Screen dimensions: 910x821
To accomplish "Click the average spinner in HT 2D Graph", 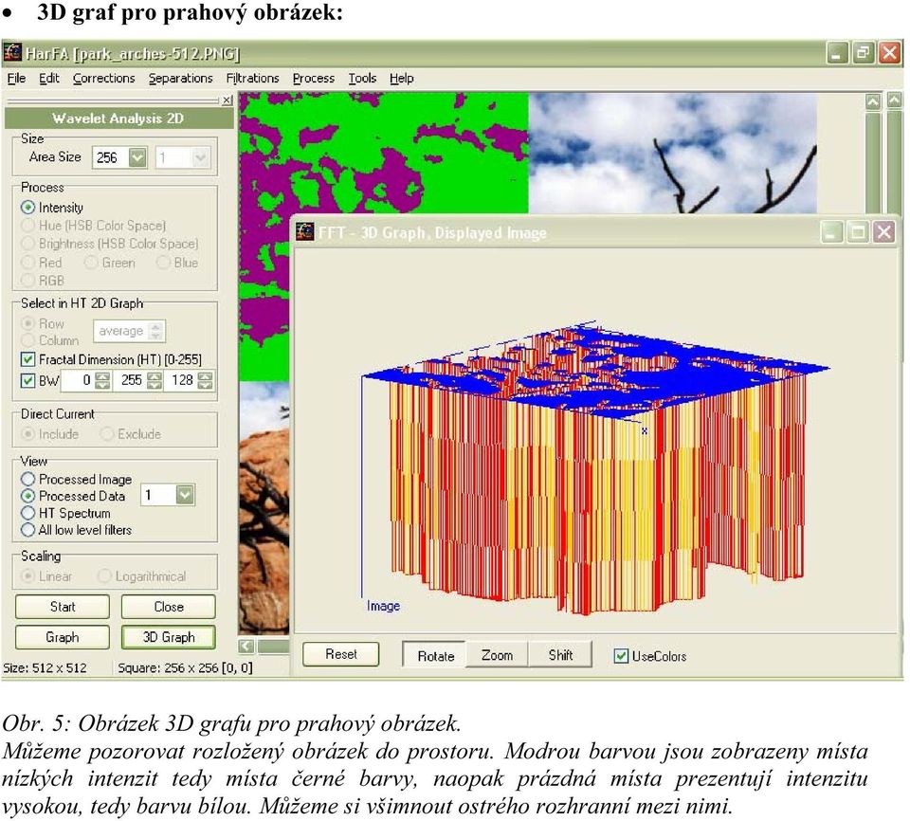I will tap(129, 331).
